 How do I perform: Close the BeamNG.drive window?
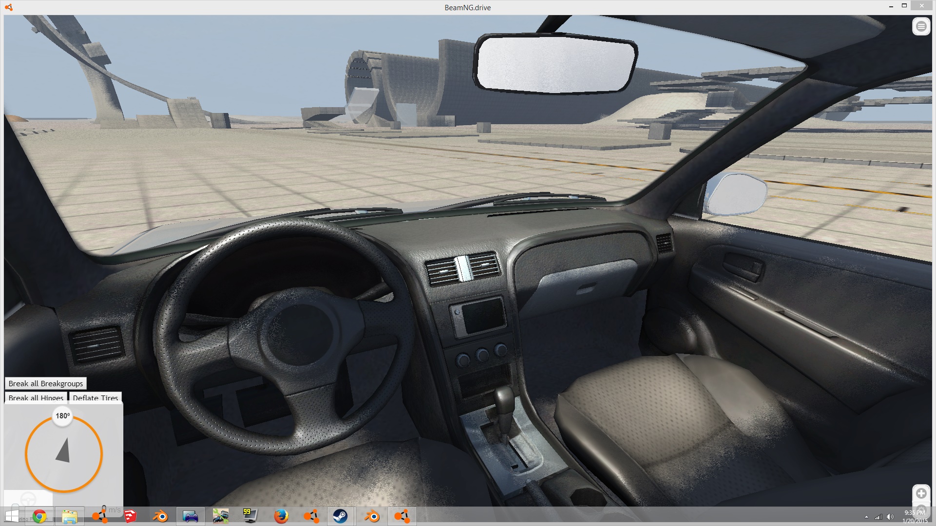click(921, 6)
